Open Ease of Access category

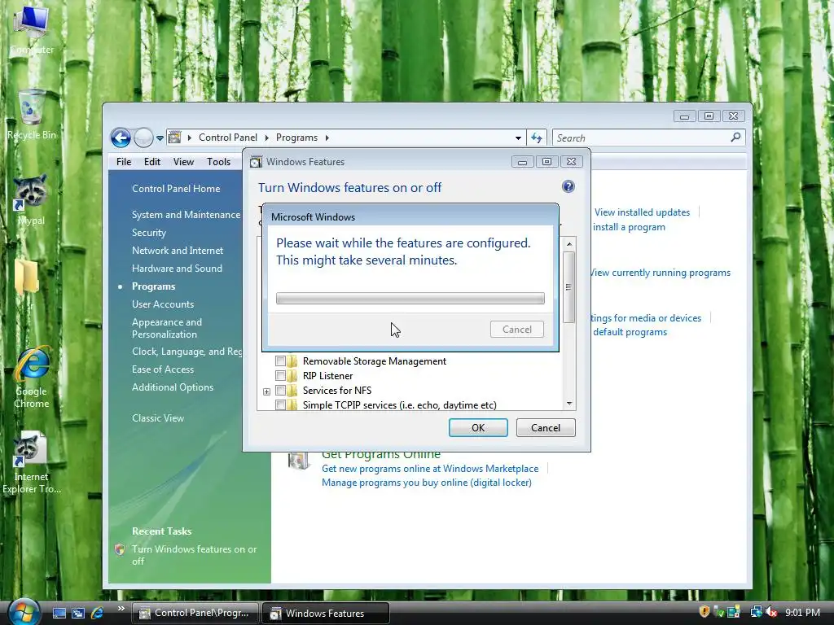tap(163, 369)
